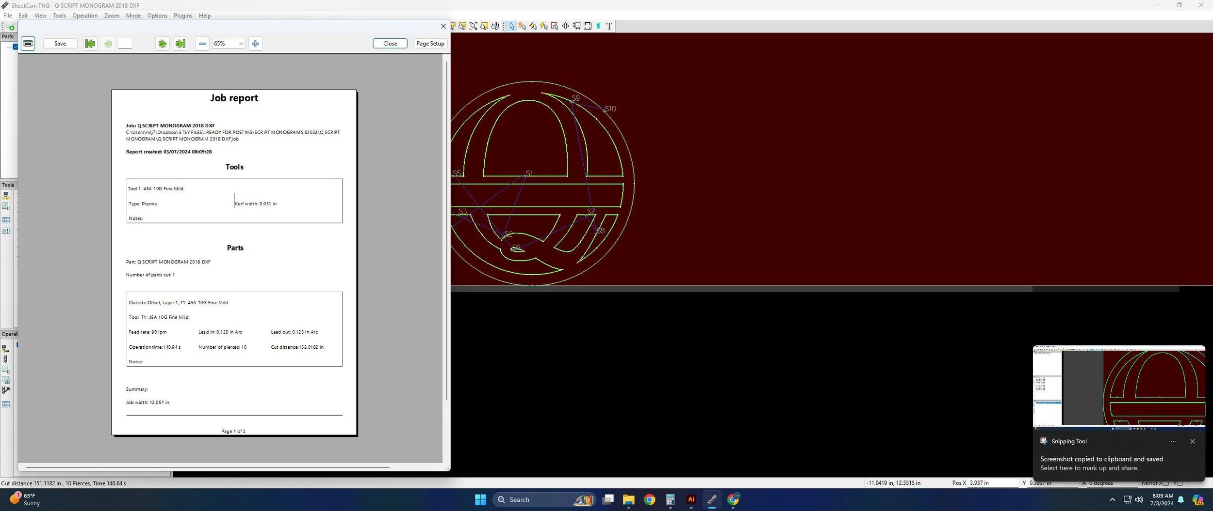This screenshot has width=1213, height=511.
Task: Click the taskbar Search box
Action: 544,500
